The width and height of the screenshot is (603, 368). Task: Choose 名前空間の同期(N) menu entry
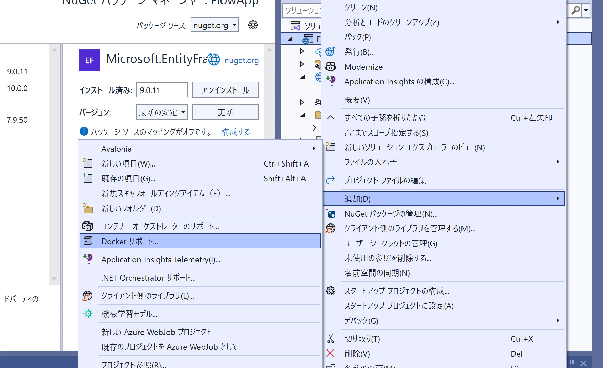(x=443, y=273)
